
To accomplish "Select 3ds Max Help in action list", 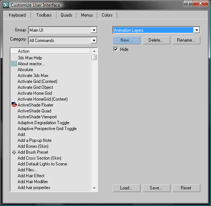I will pos(30,58).
